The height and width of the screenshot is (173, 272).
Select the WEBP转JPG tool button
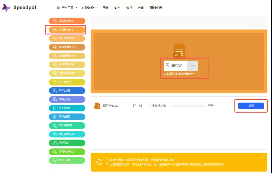67,47
